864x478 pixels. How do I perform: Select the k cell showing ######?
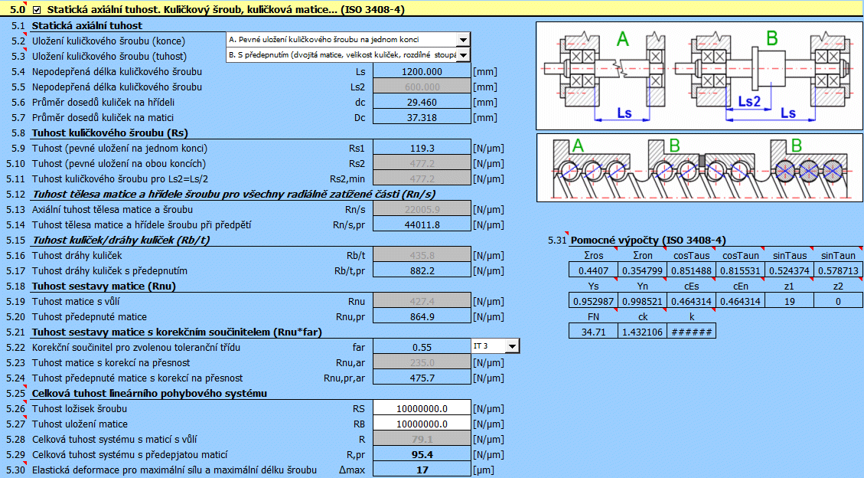pos(692,332)
